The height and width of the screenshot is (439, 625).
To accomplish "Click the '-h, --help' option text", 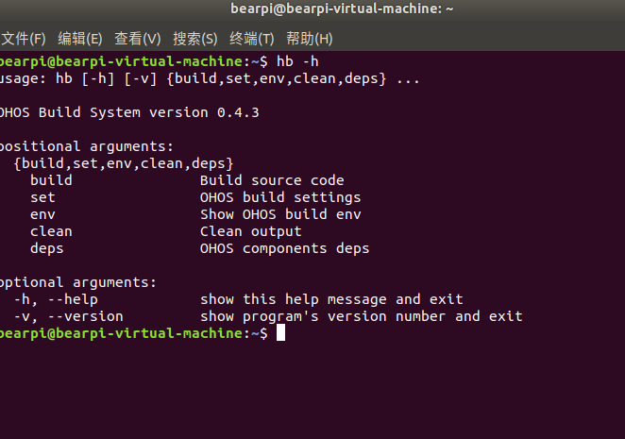I will 56,299.
